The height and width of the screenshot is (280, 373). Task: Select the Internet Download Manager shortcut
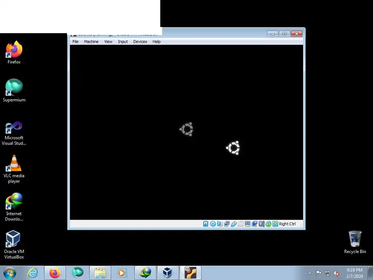click(x=14, y=207)
